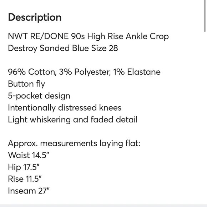Click the Button fly line

coord(26,84)
